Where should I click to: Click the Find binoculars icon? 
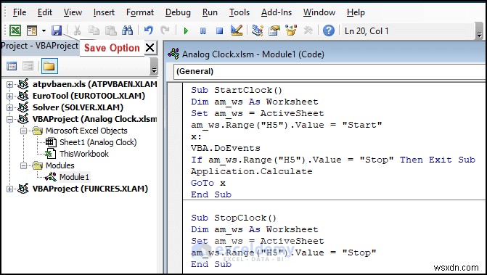127,30
